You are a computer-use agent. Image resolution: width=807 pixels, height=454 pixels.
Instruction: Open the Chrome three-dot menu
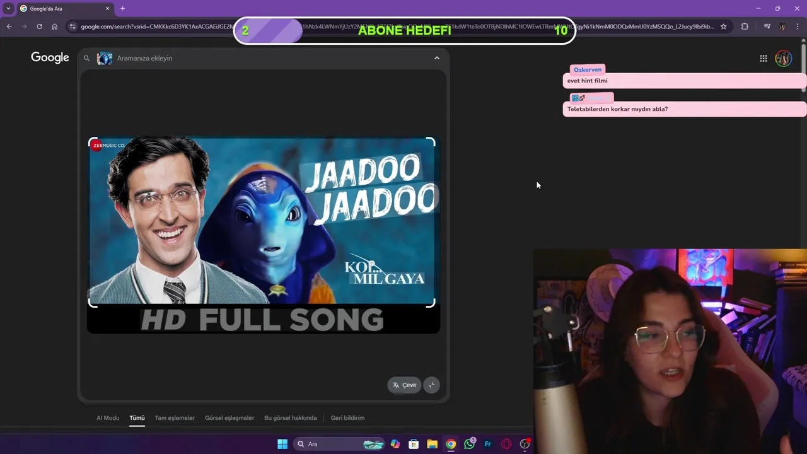pos(798,26)
